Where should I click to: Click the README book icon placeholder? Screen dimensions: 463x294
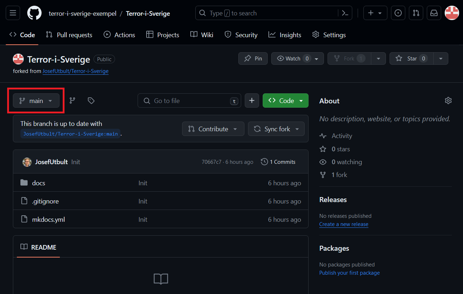coord(161,279)
